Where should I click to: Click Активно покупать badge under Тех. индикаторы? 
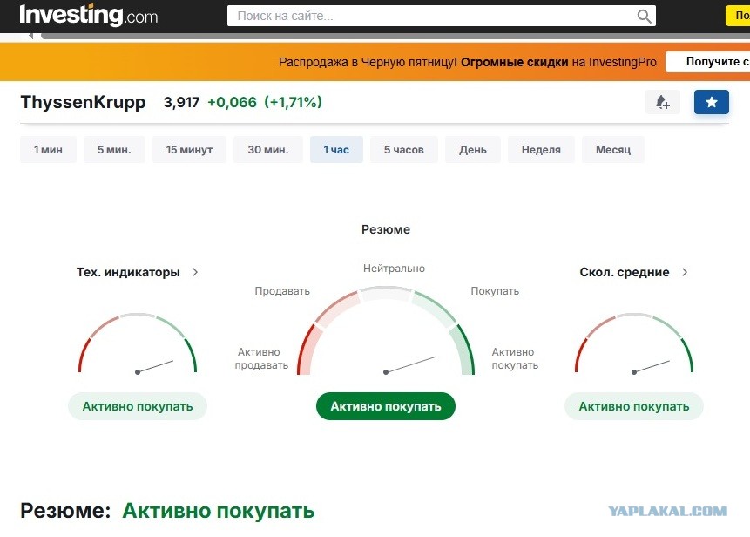[x=138, y=406]
